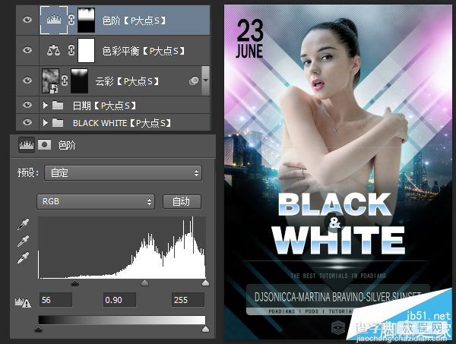Click the histogram warning recalculate icon

(23, 302)
